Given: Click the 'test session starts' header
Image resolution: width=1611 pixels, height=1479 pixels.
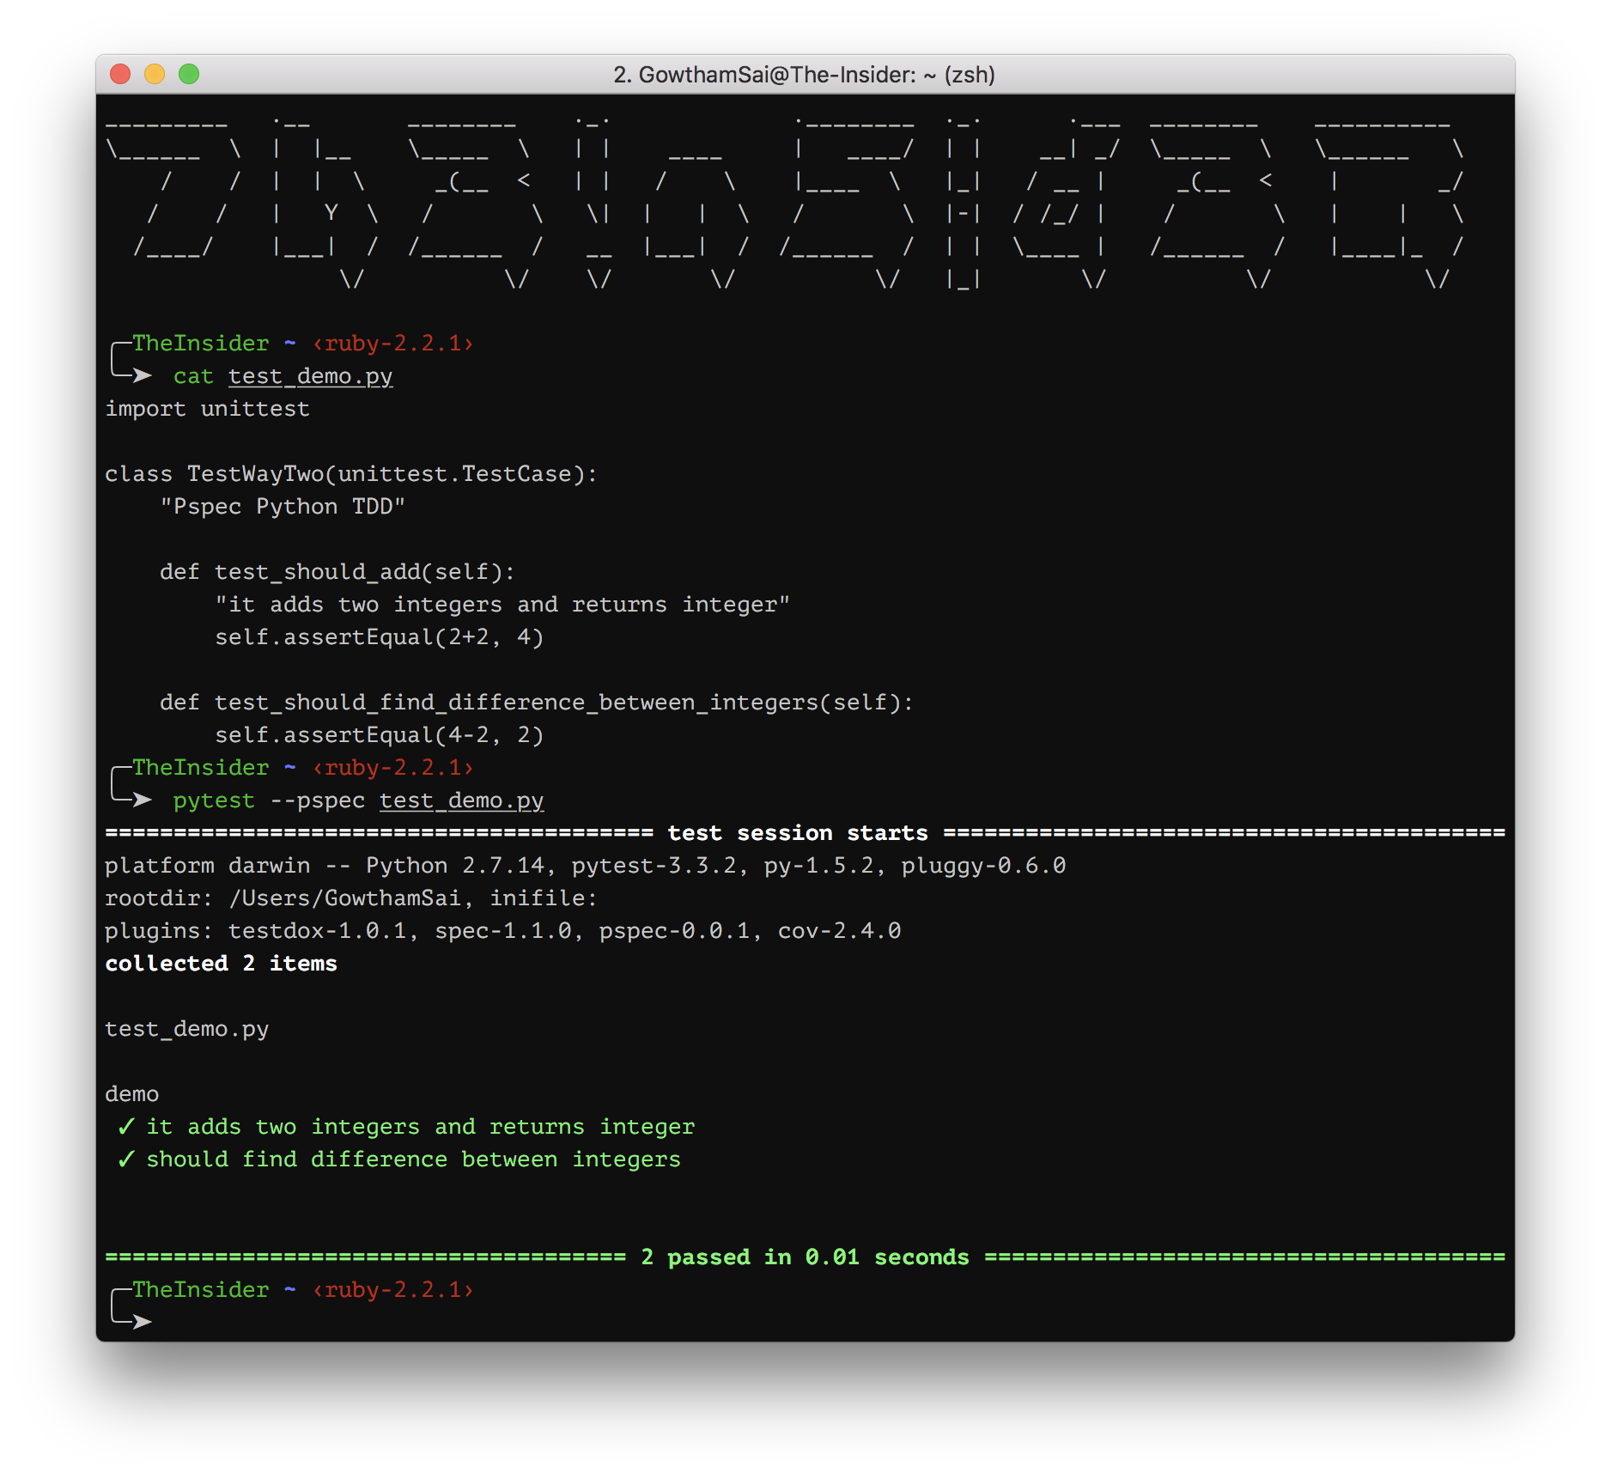Looking at the screenshot, I should (x=798, y=833).
